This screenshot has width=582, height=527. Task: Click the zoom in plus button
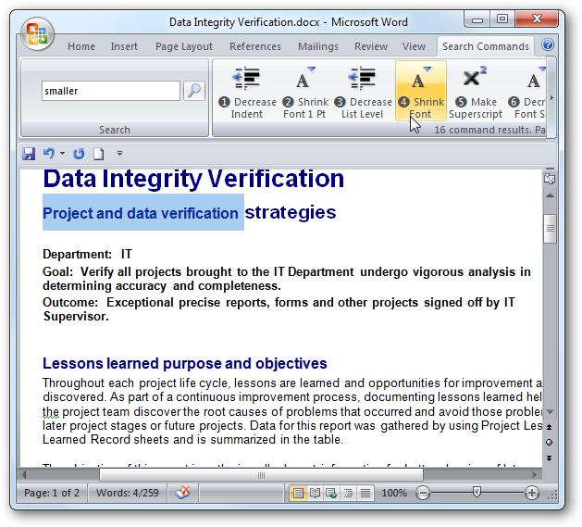pos(532,493)
